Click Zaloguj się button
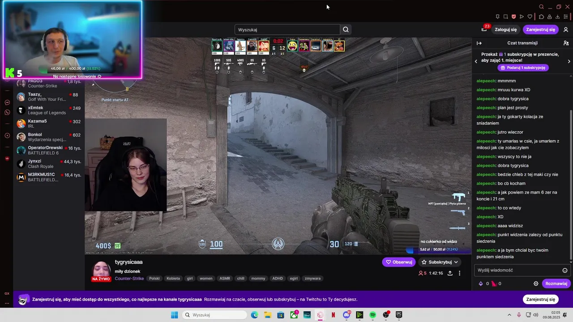 [x=505, y=30]
